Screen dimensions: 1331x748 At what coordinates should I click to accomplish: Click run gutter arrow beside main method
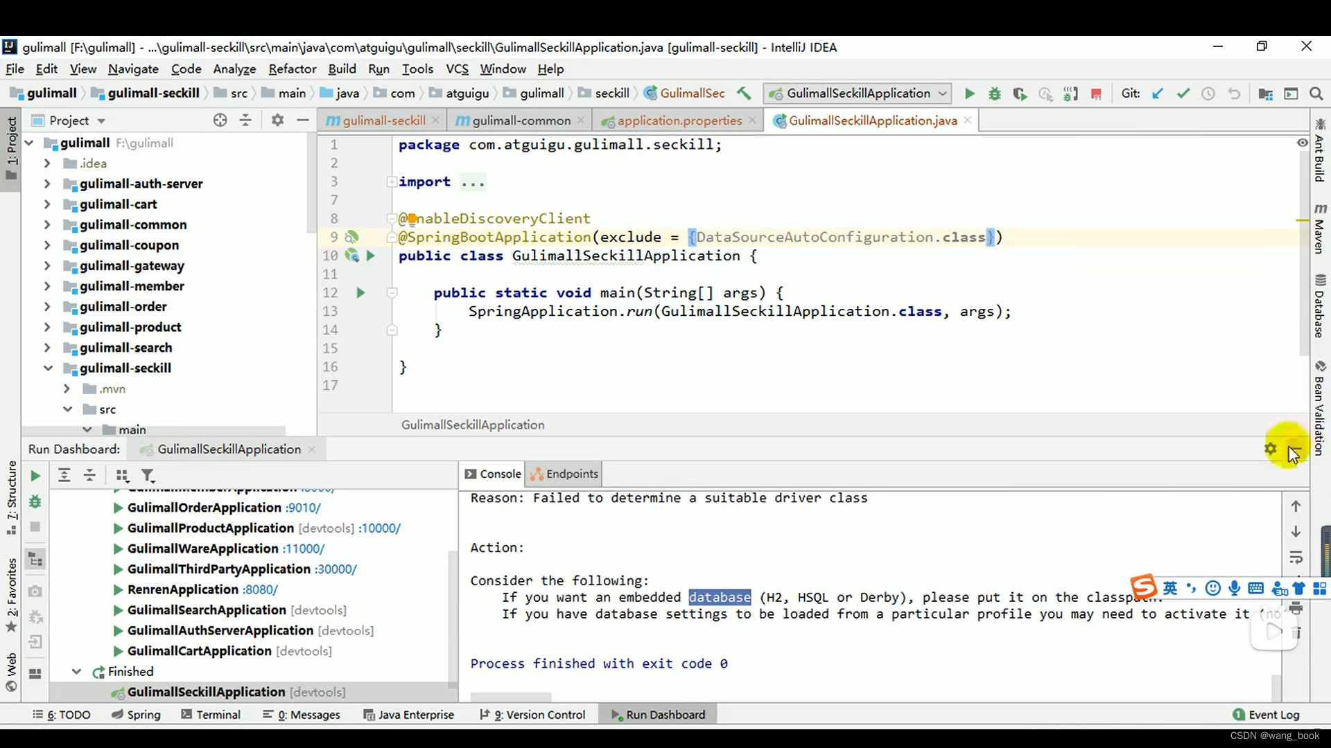coord(360,293)
